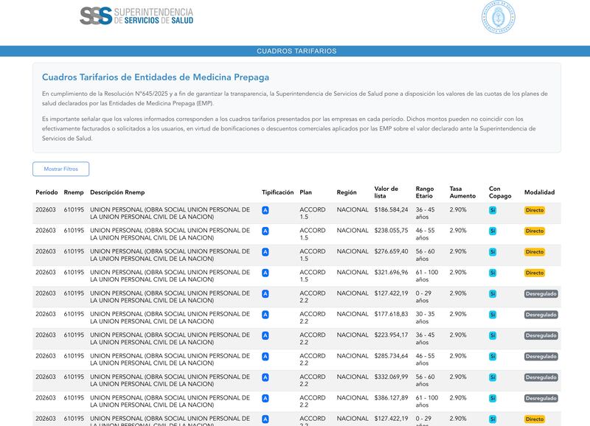Click the A tipificación badge in the $321.696,96 row
The image size is (590, 426).
pyautogui.click(x=265, y=273)
